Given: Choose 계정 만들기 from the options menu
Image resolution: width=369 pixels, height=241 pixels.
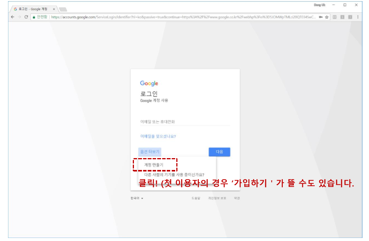Looking at the screenshot, I should 154,165.
